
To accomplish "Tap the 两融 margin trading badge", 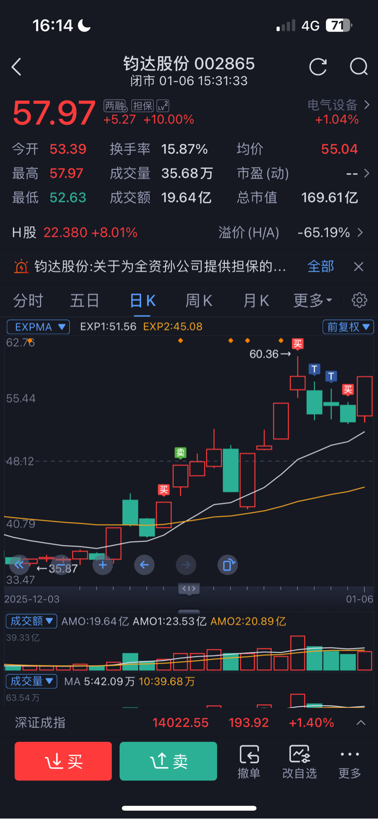I will click(116, 106).
